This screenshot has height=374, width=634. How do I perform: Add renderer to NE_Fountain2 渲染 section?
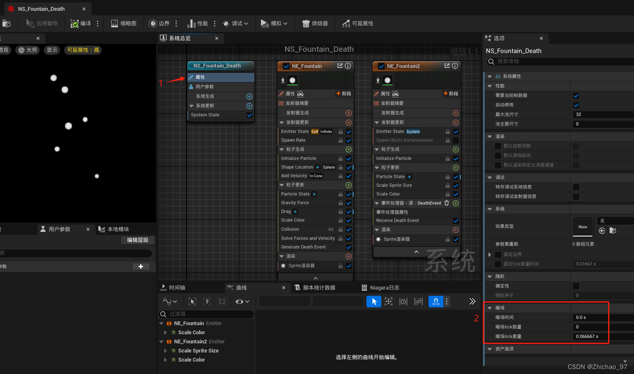[x=456, y=230]
